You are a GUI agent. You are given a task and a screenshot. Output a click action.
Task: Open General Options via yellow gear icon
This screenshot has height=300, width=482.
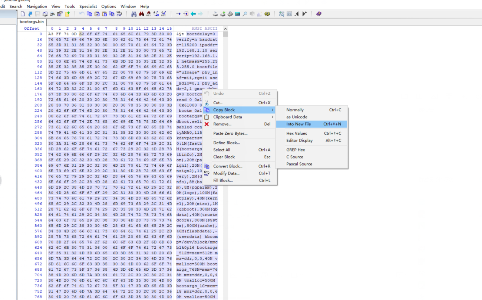tap(267, 14)
